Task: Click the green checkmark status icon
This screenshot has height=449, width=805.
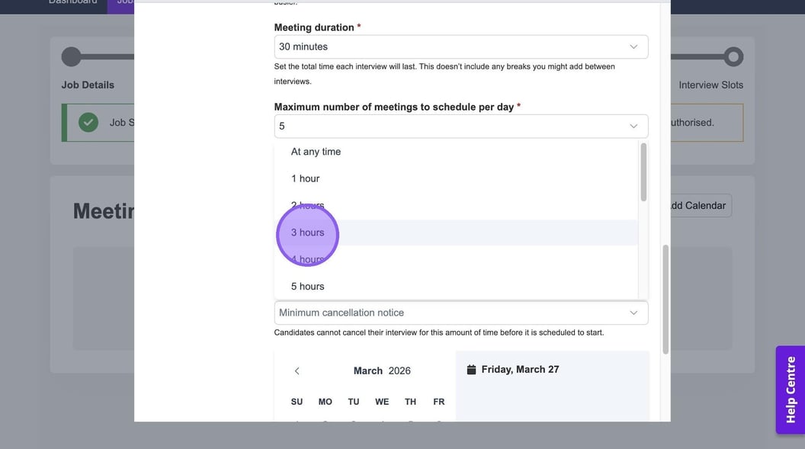Action: pyautogui.click(x=88, y=122)
